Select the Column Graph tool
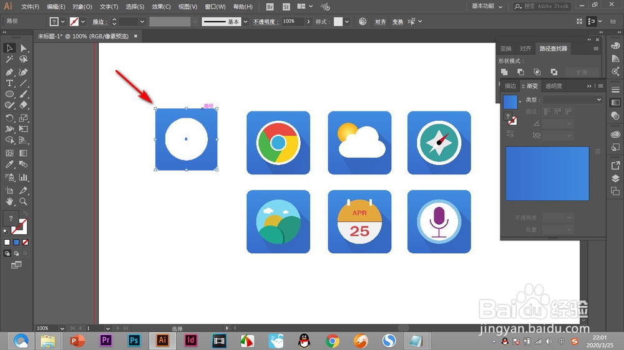Screen dimensions: 624x350 click(24, 177)
